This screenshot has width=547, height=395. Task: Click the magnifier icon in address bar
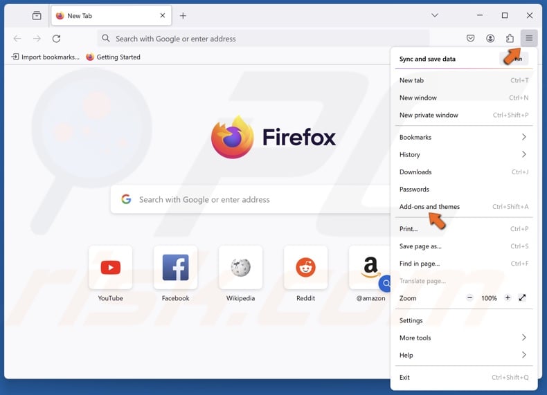pos(106,38)
